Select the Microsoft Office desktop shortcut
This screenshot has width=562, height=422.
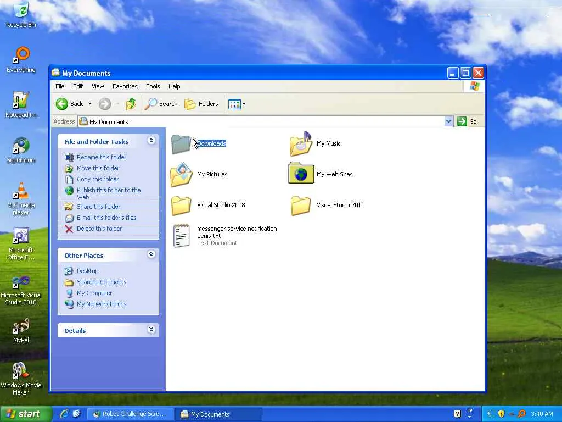click(x=21, y=243)
